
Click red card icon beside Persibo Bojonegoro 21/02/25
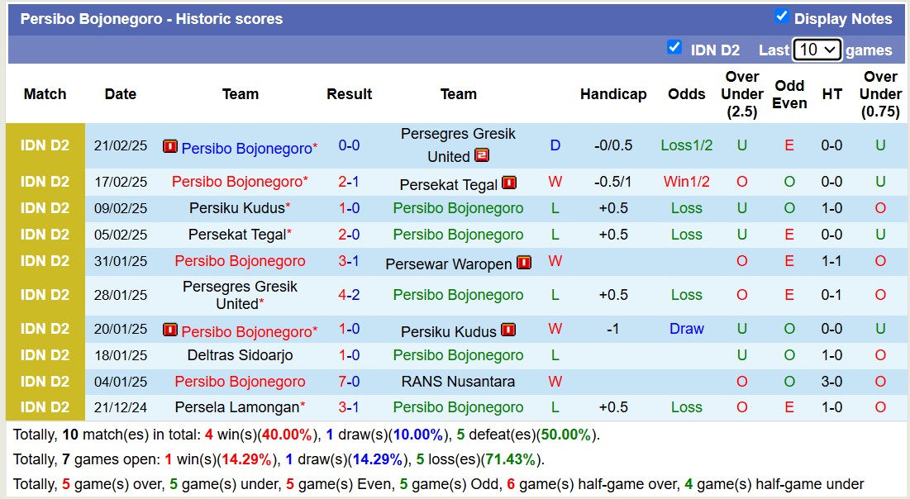coord(170,147)
